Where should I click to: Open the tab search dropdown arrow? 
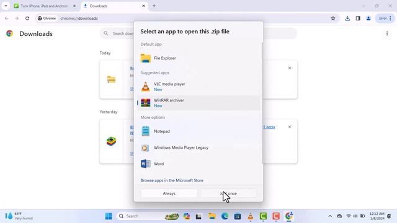point(6,6)
